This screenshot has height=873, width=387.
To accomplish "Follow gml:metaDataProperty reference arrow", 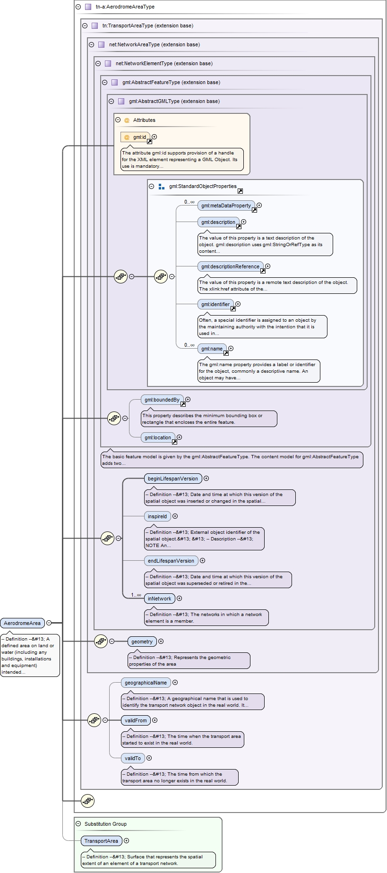I will [x=254, y=210].
